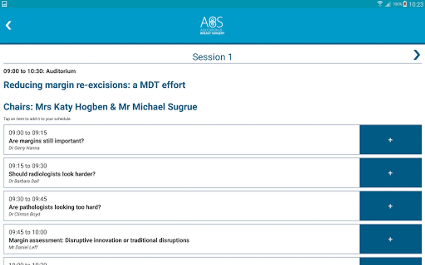Image resolution: width=425 pixels, height=265 pixels.
Task: Tap the battery indicator in status bar
Action: click(x=405, y=4)
